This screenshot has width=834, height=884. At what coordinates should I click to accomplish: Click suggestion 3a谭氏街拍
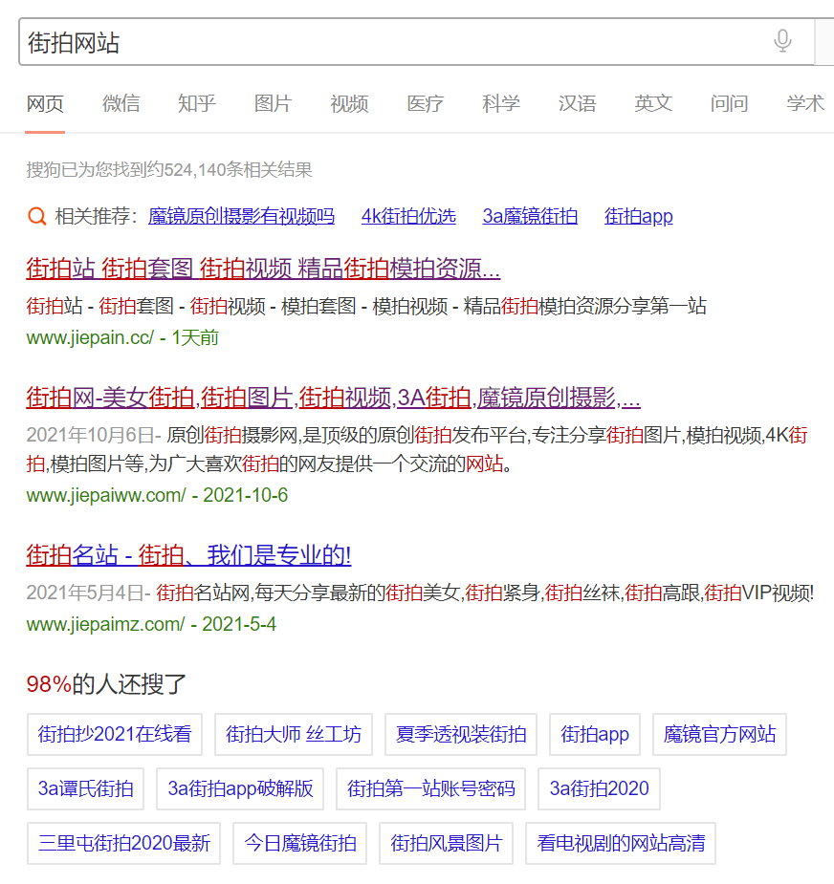coord(86,788)
